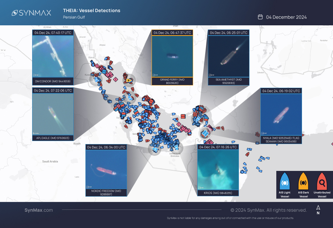Open the SEA AMETHYST satellite image
Screen dimensions: 333x228
pos(229,56)
